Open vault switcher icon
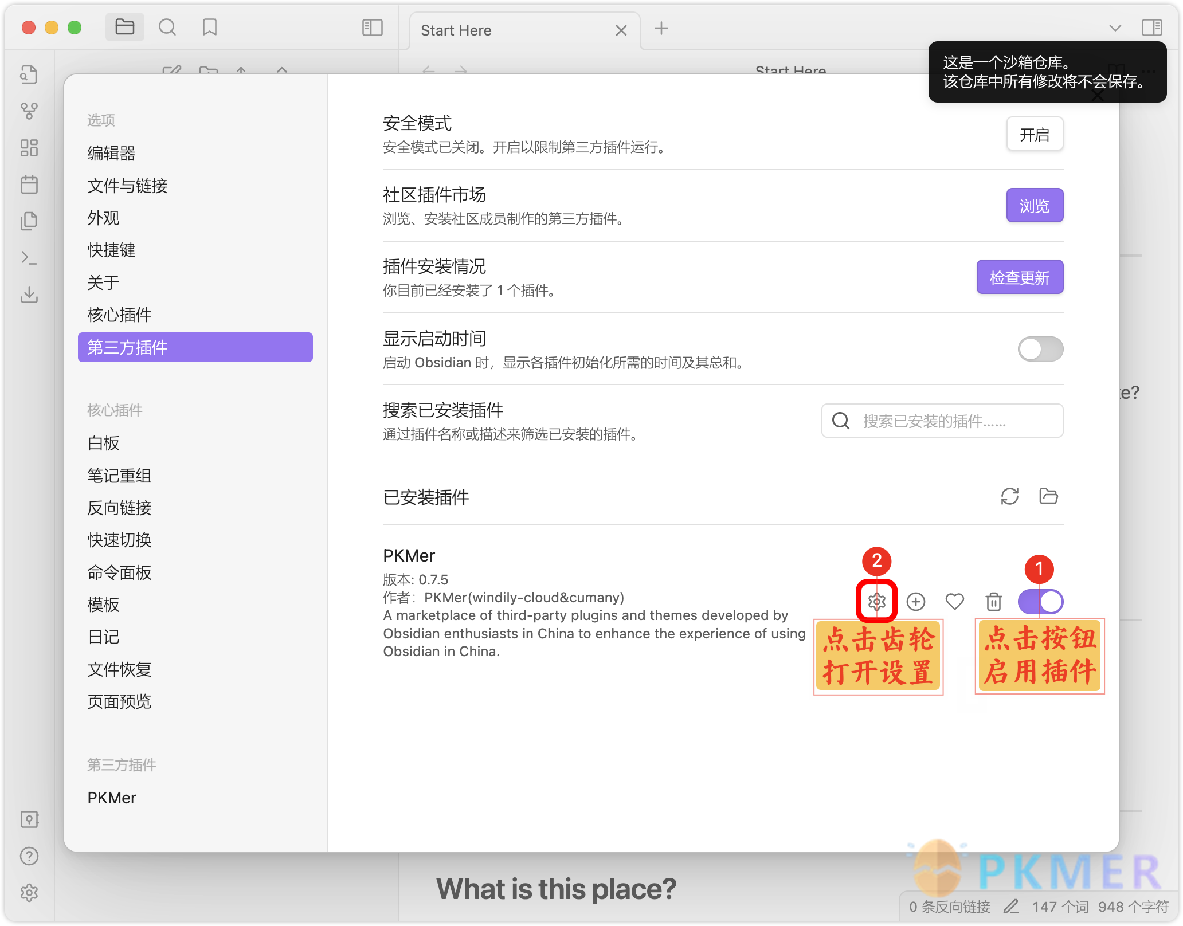The width and height of the screenshot is (1183, 926). 29,819
